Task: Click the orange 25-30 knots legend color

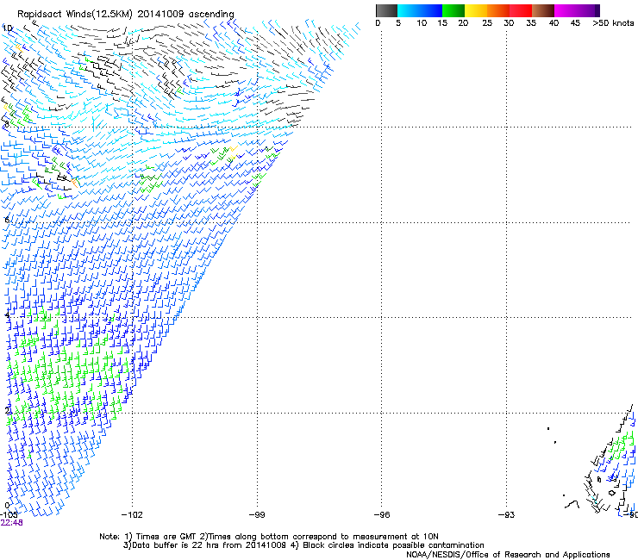Action: [x=498, y=10]
